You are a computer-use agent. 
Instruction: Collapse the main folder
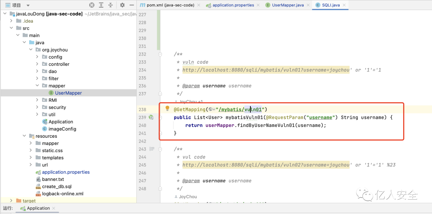click(x=18, y=35)
